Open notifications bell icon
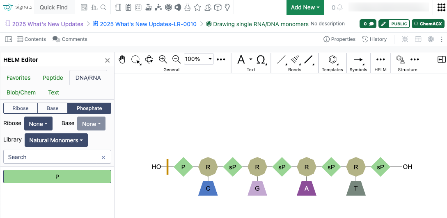 pos(339,7)
